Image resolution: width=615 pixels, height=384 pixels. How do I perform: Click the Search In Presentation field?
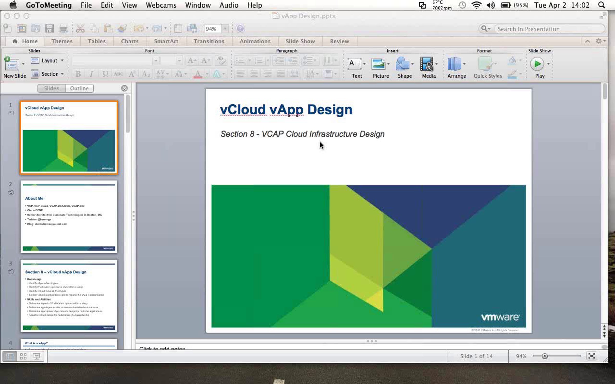pos(550,29)
